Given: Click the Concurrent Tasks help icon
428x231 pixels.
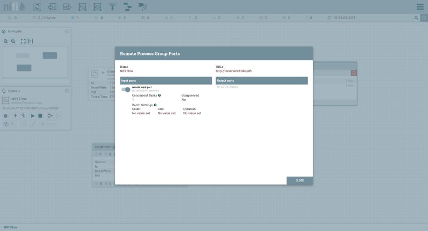Looking at the screenshot, I should 159,95.
